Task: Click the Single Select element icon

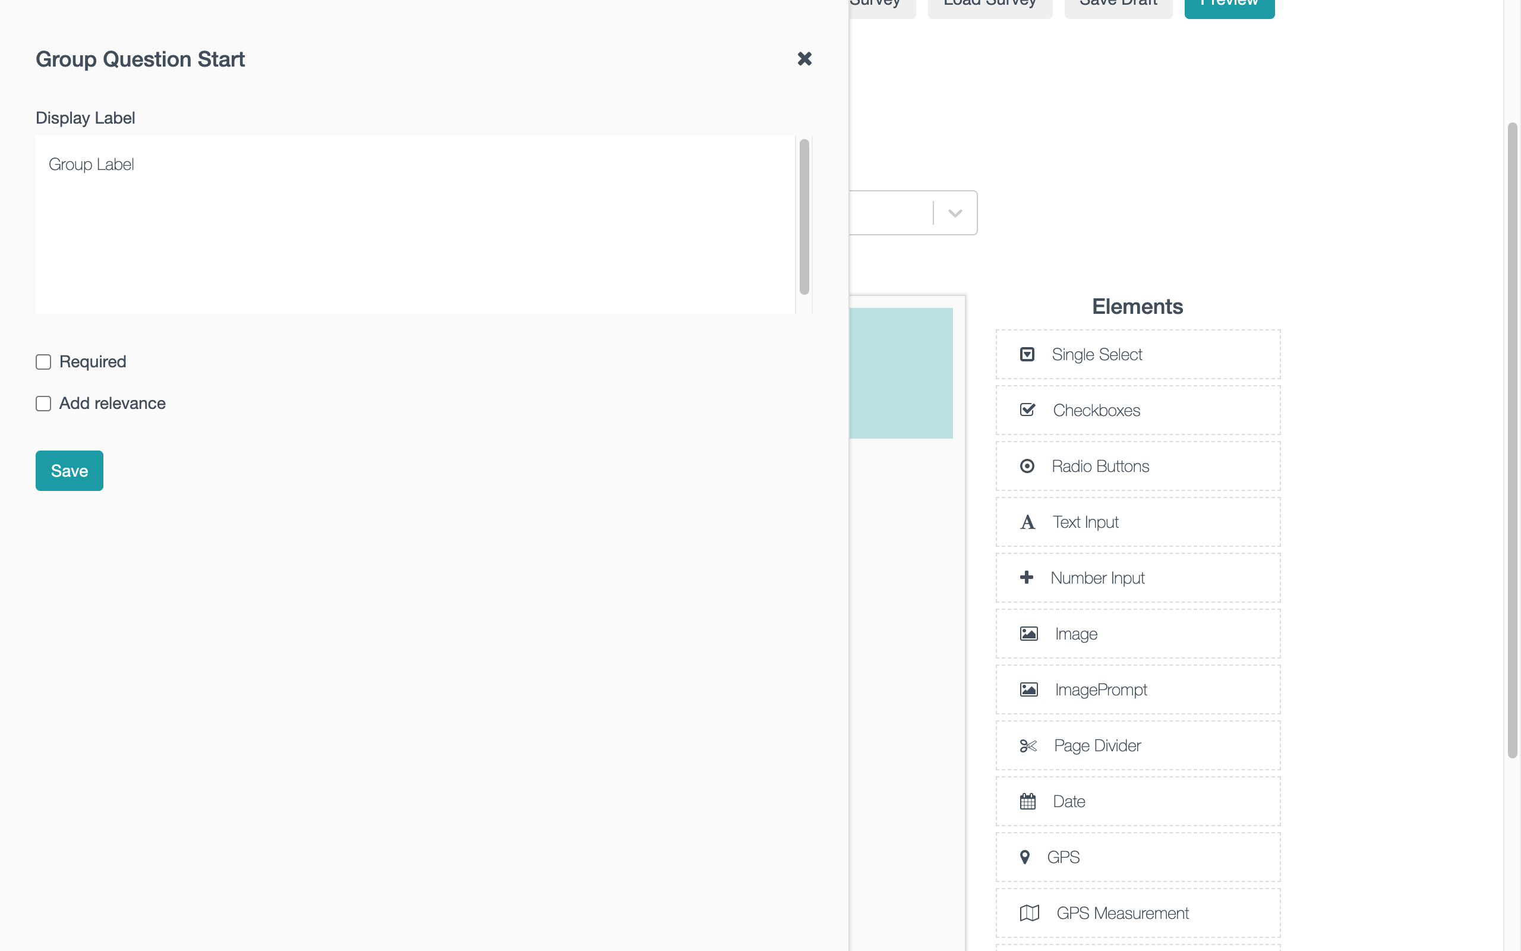Action: (x=1027, y=354)
